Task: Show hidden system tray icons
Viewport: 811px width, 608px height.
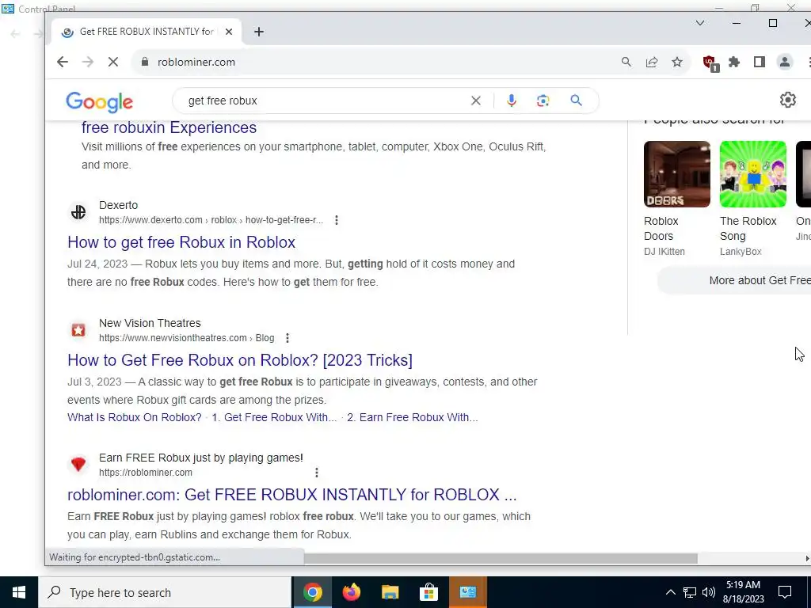Action: tap(670, 592)
